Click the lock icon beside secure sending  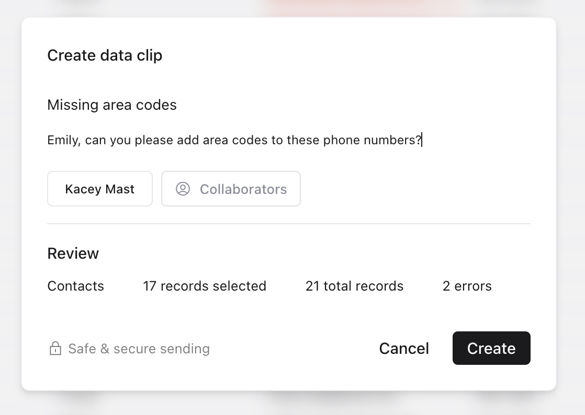55,349
